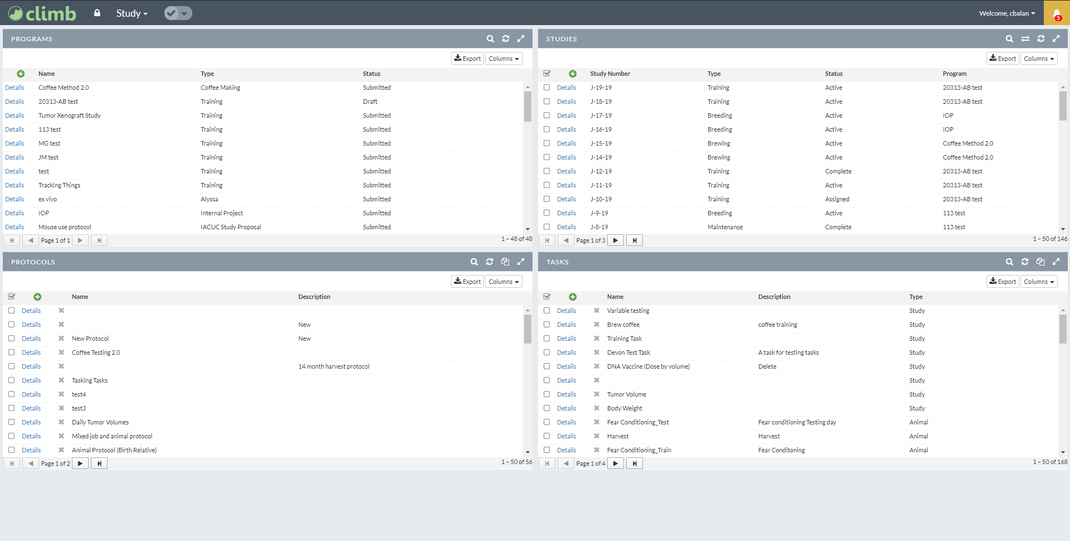Image resolution: width=1070 pixels, height=541 pixels.
Task: Sort Studies by Study Number column
Action: (610, 74)
